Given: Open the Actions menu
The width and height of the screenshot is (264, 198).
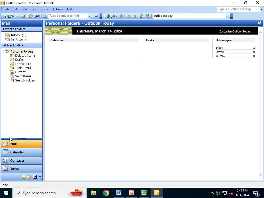Looking at the screenshot, I should coord(57,9).
